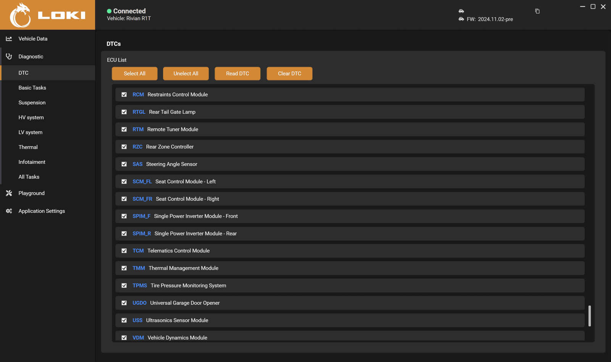Click the Vehicle Data chart icon
Screen dimensions: 611x362
(9, 39)
